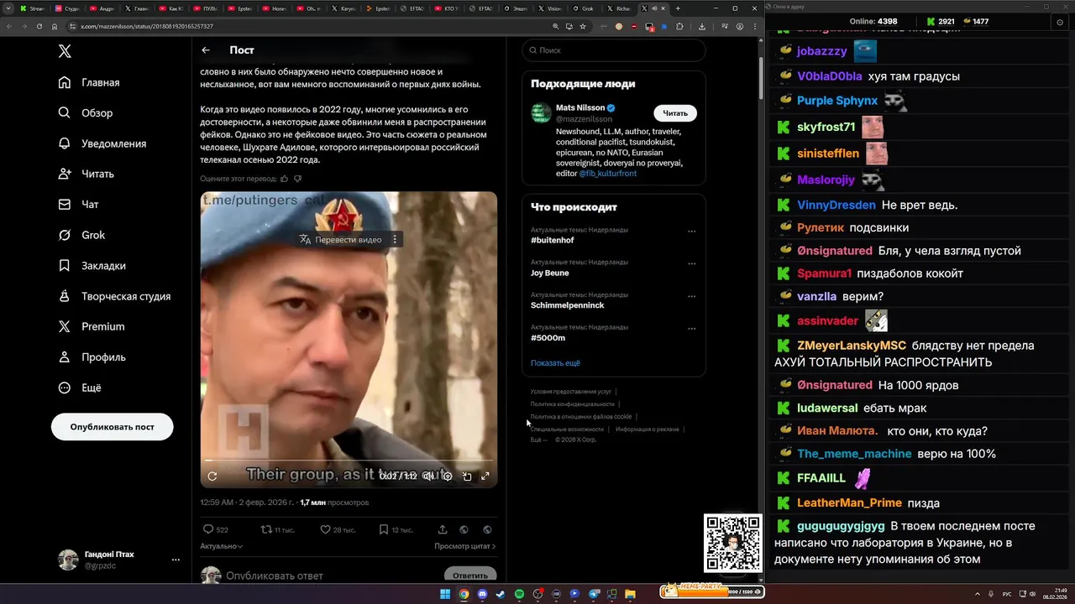Open video translation options three dots

pos(395,240)
